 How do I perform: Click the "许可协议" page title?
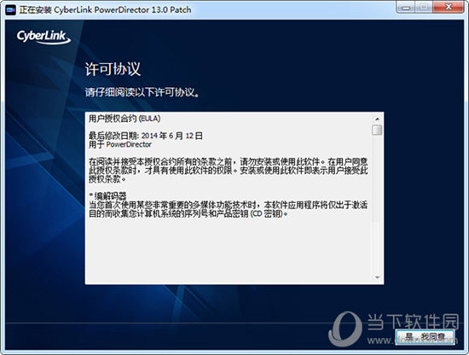click(x=113, y=69)
